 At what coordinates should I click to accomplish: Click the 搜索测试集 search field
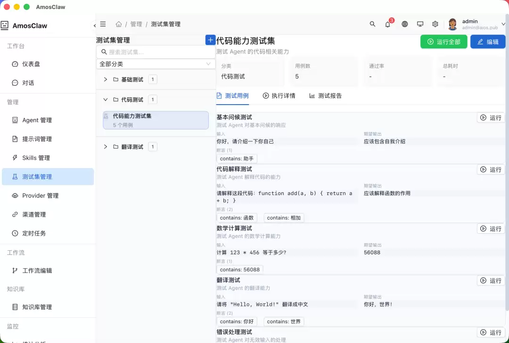[156, 52]
